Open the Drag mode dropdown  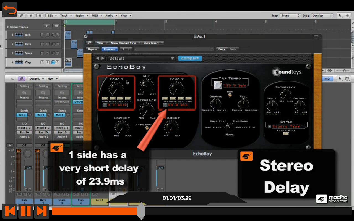click(x=322, y=15)
